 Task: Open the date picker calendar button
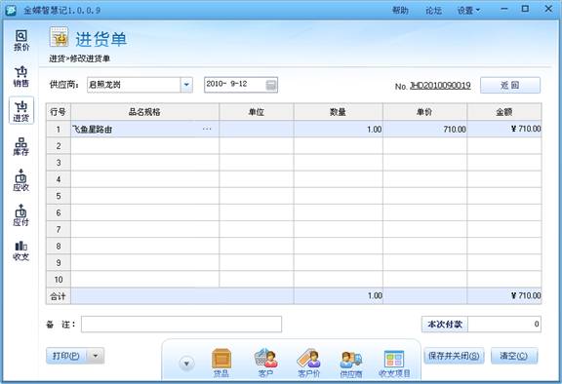(x=271, y=85)
